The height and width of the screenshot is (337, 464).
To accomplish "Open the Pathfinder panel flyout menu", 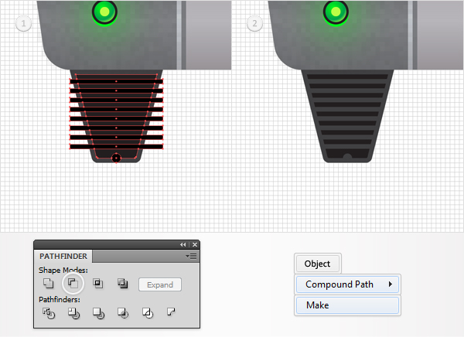I will pos(192,256).
